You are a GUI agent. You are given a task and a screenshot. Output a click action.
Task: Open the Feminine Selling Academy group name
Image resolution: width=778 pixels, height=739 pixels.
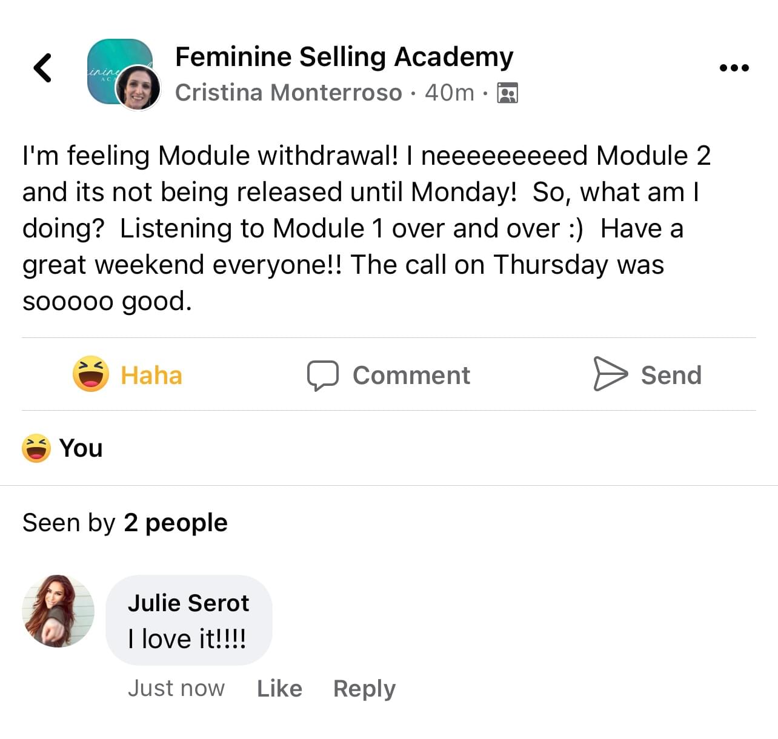click(344, 57)
